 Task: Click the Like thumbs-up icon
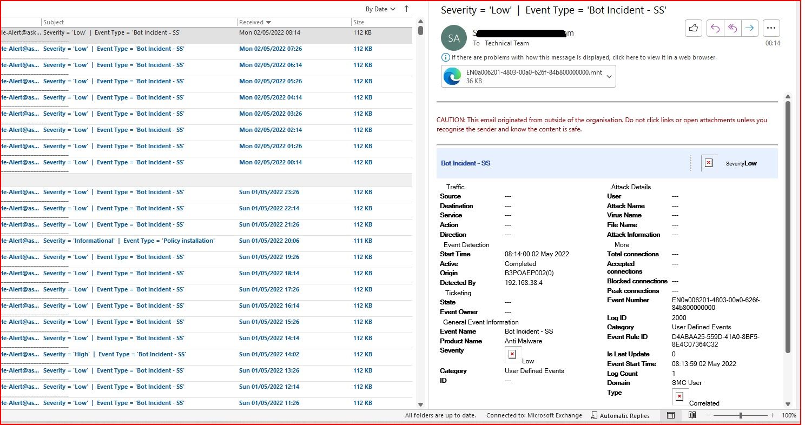pyautogui.click(x=693, y=28)
